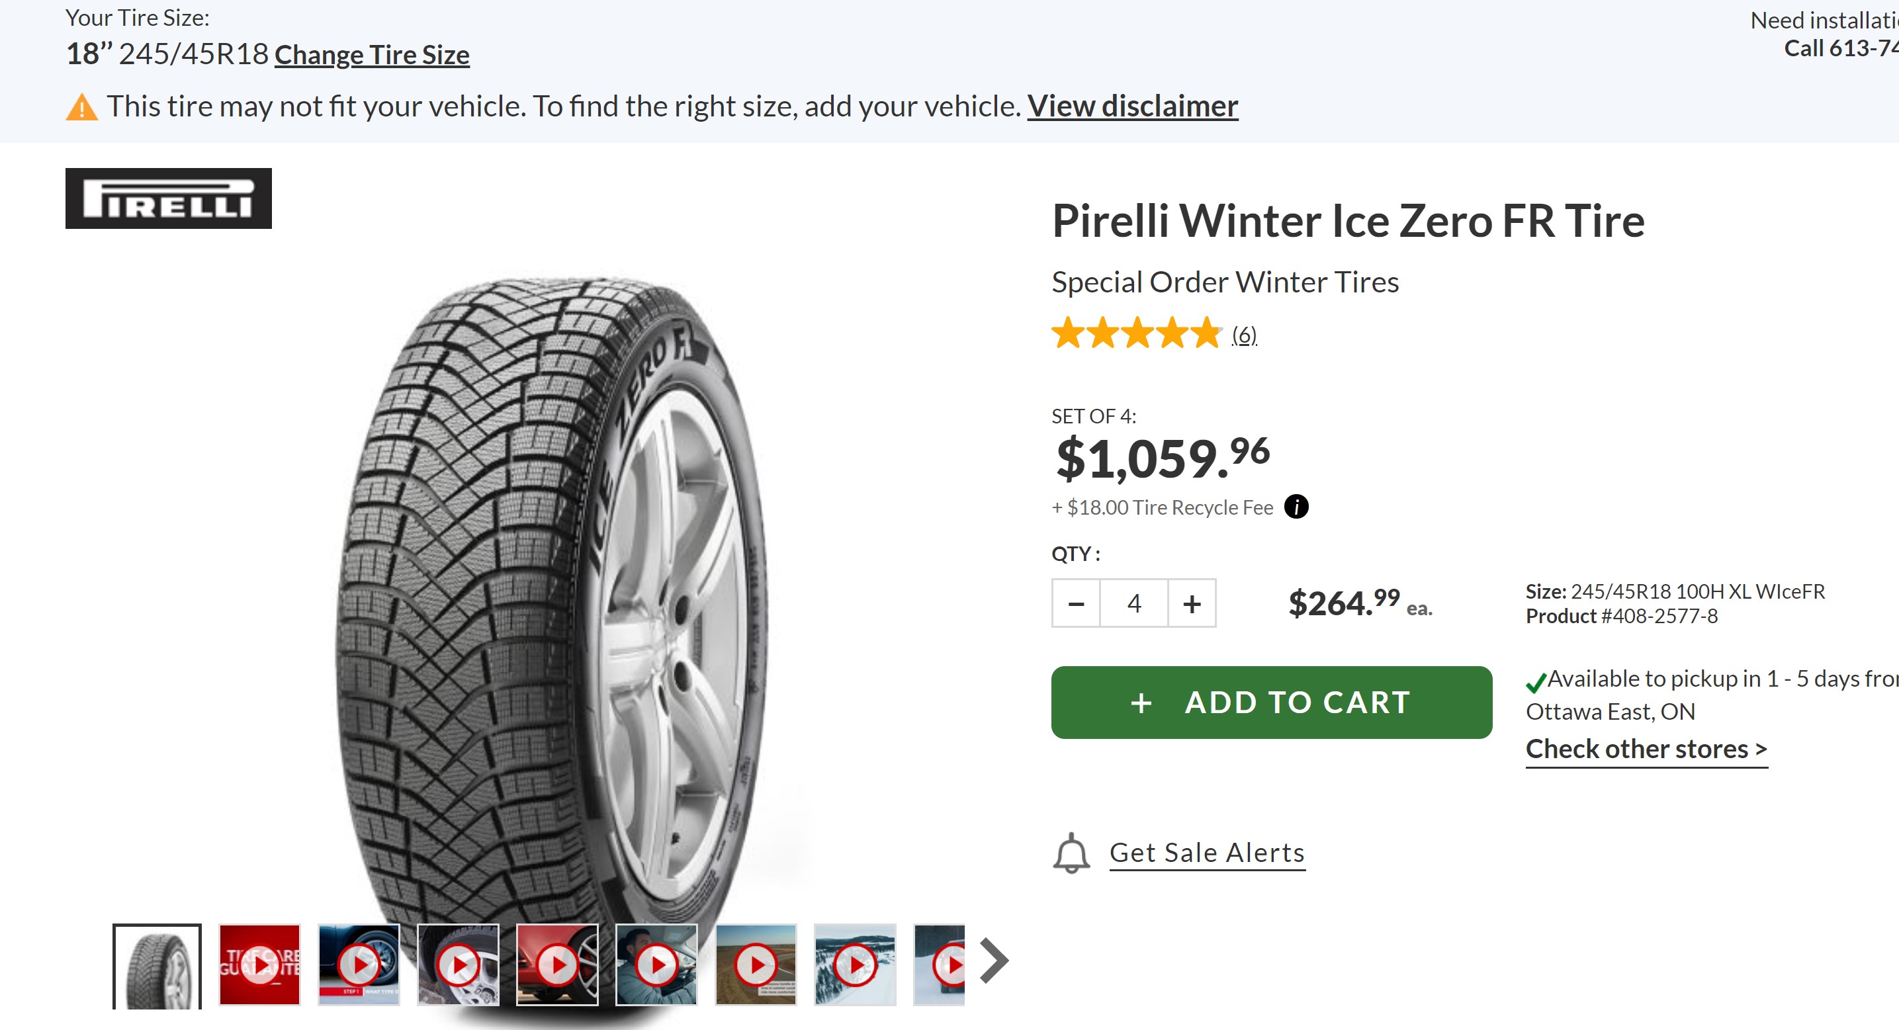Decrease quantity with the minus button
The image size is (1899, 1030).
pyautogui.click(x=1076, y=604)
